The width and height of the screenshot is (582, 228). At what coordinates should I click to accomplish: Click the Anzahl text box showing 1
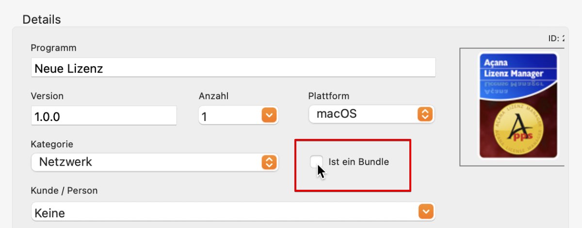230,116
